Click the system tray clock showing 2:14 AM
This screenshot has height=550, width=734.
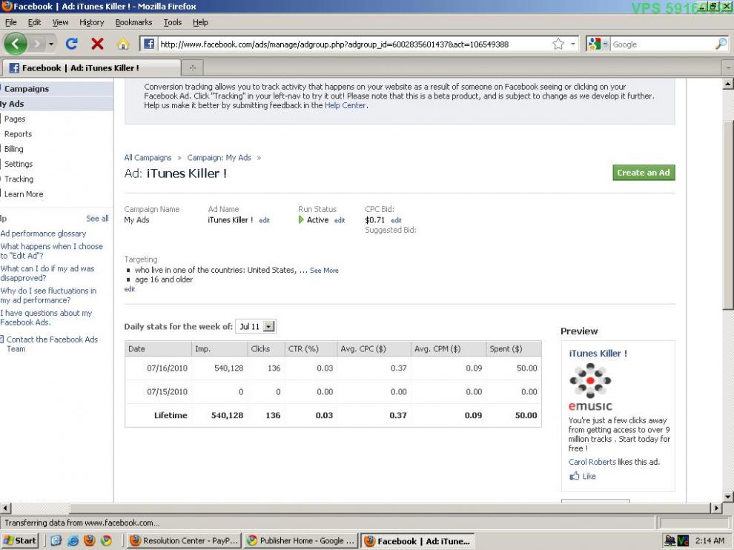click(x=710, y=540)
